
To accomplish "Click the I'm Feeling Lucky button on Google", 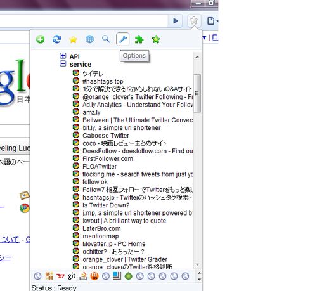I will [x=15, y=148].
